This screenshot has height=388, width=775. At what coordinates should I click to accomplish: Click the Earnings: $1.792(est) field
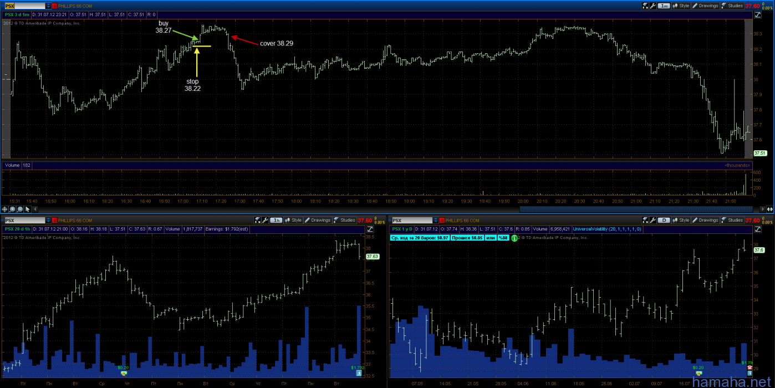point(226,229)
